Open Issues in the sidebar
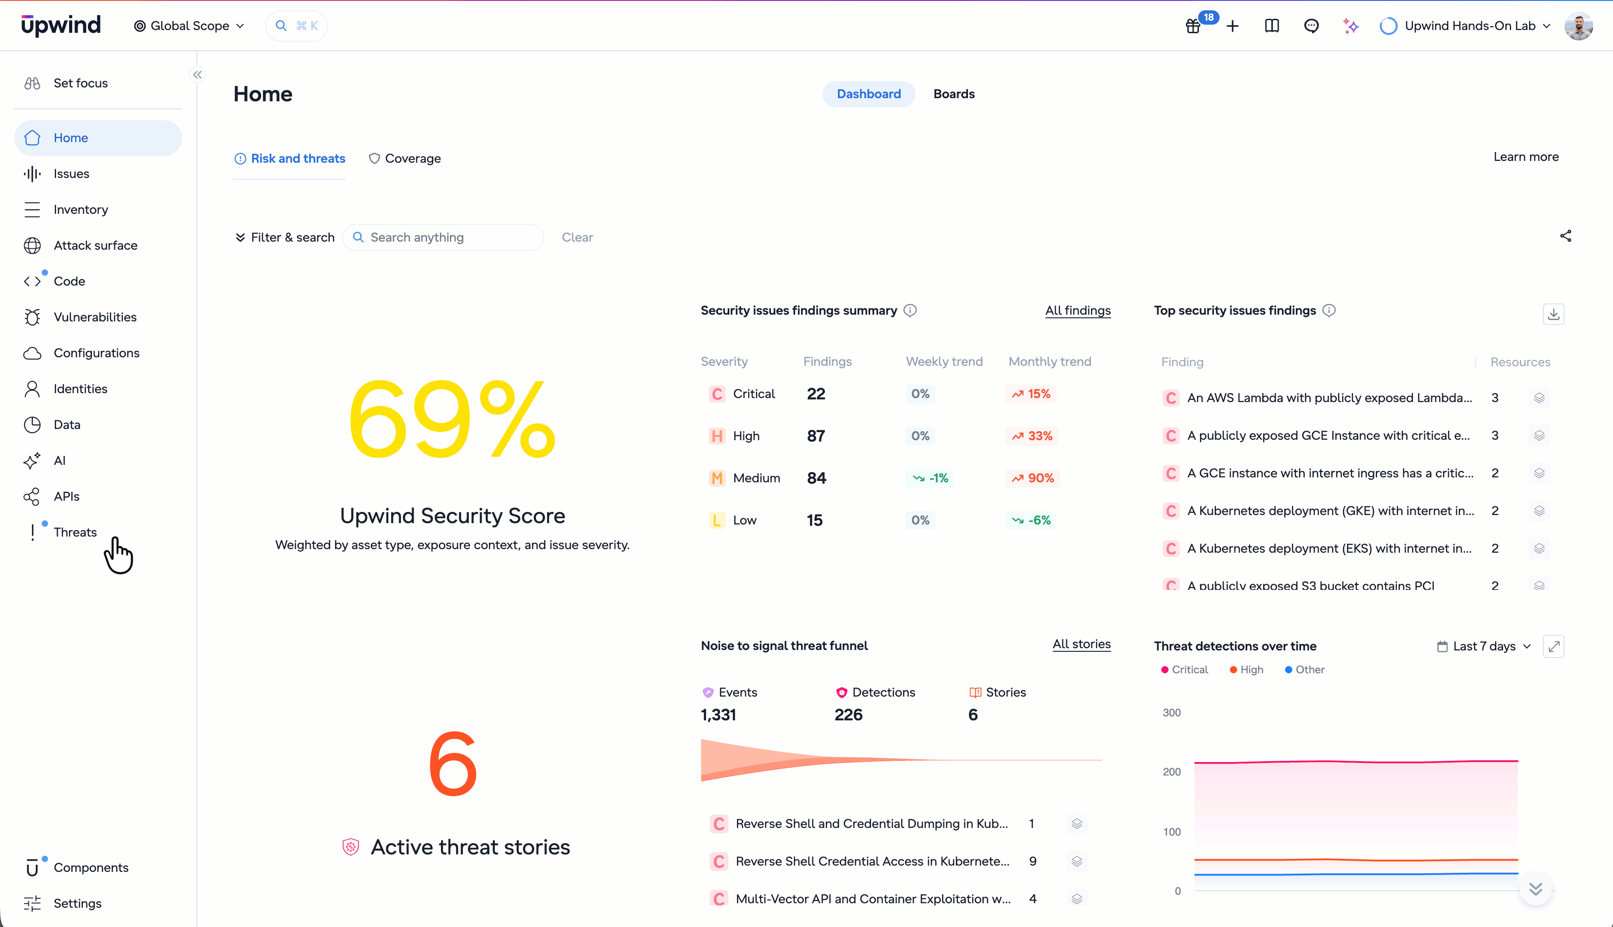 [x=98, y=174]
